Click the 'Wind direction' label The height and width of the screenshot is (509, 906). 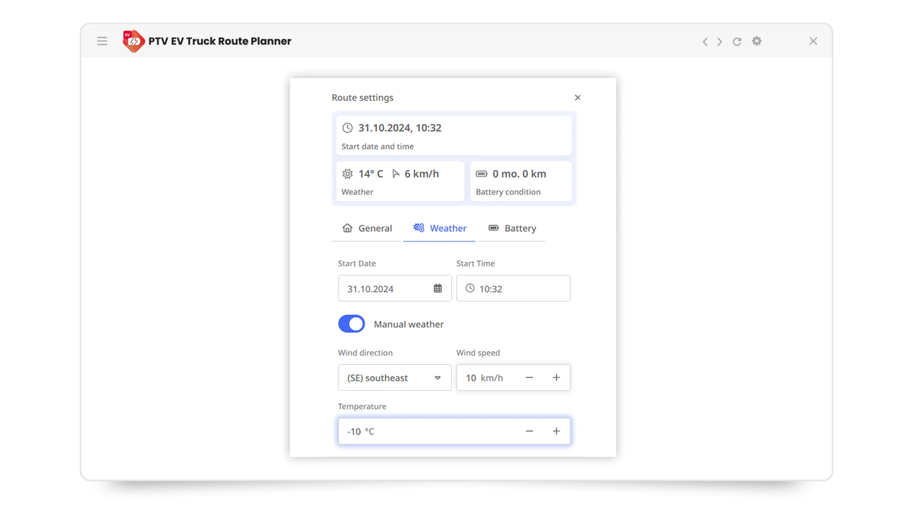(365, 353)
